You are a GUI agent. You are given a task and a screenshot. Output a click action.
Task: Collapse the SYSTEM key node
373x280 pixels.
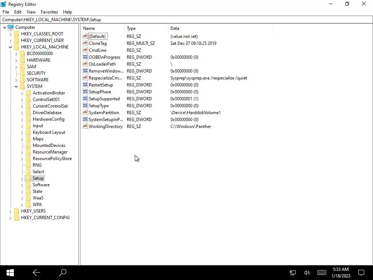16,86
